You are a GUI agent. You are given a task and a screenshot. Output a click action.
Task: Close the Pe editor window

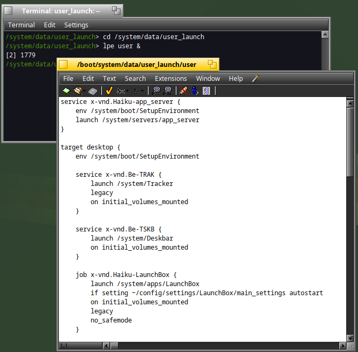pos(63,64)
